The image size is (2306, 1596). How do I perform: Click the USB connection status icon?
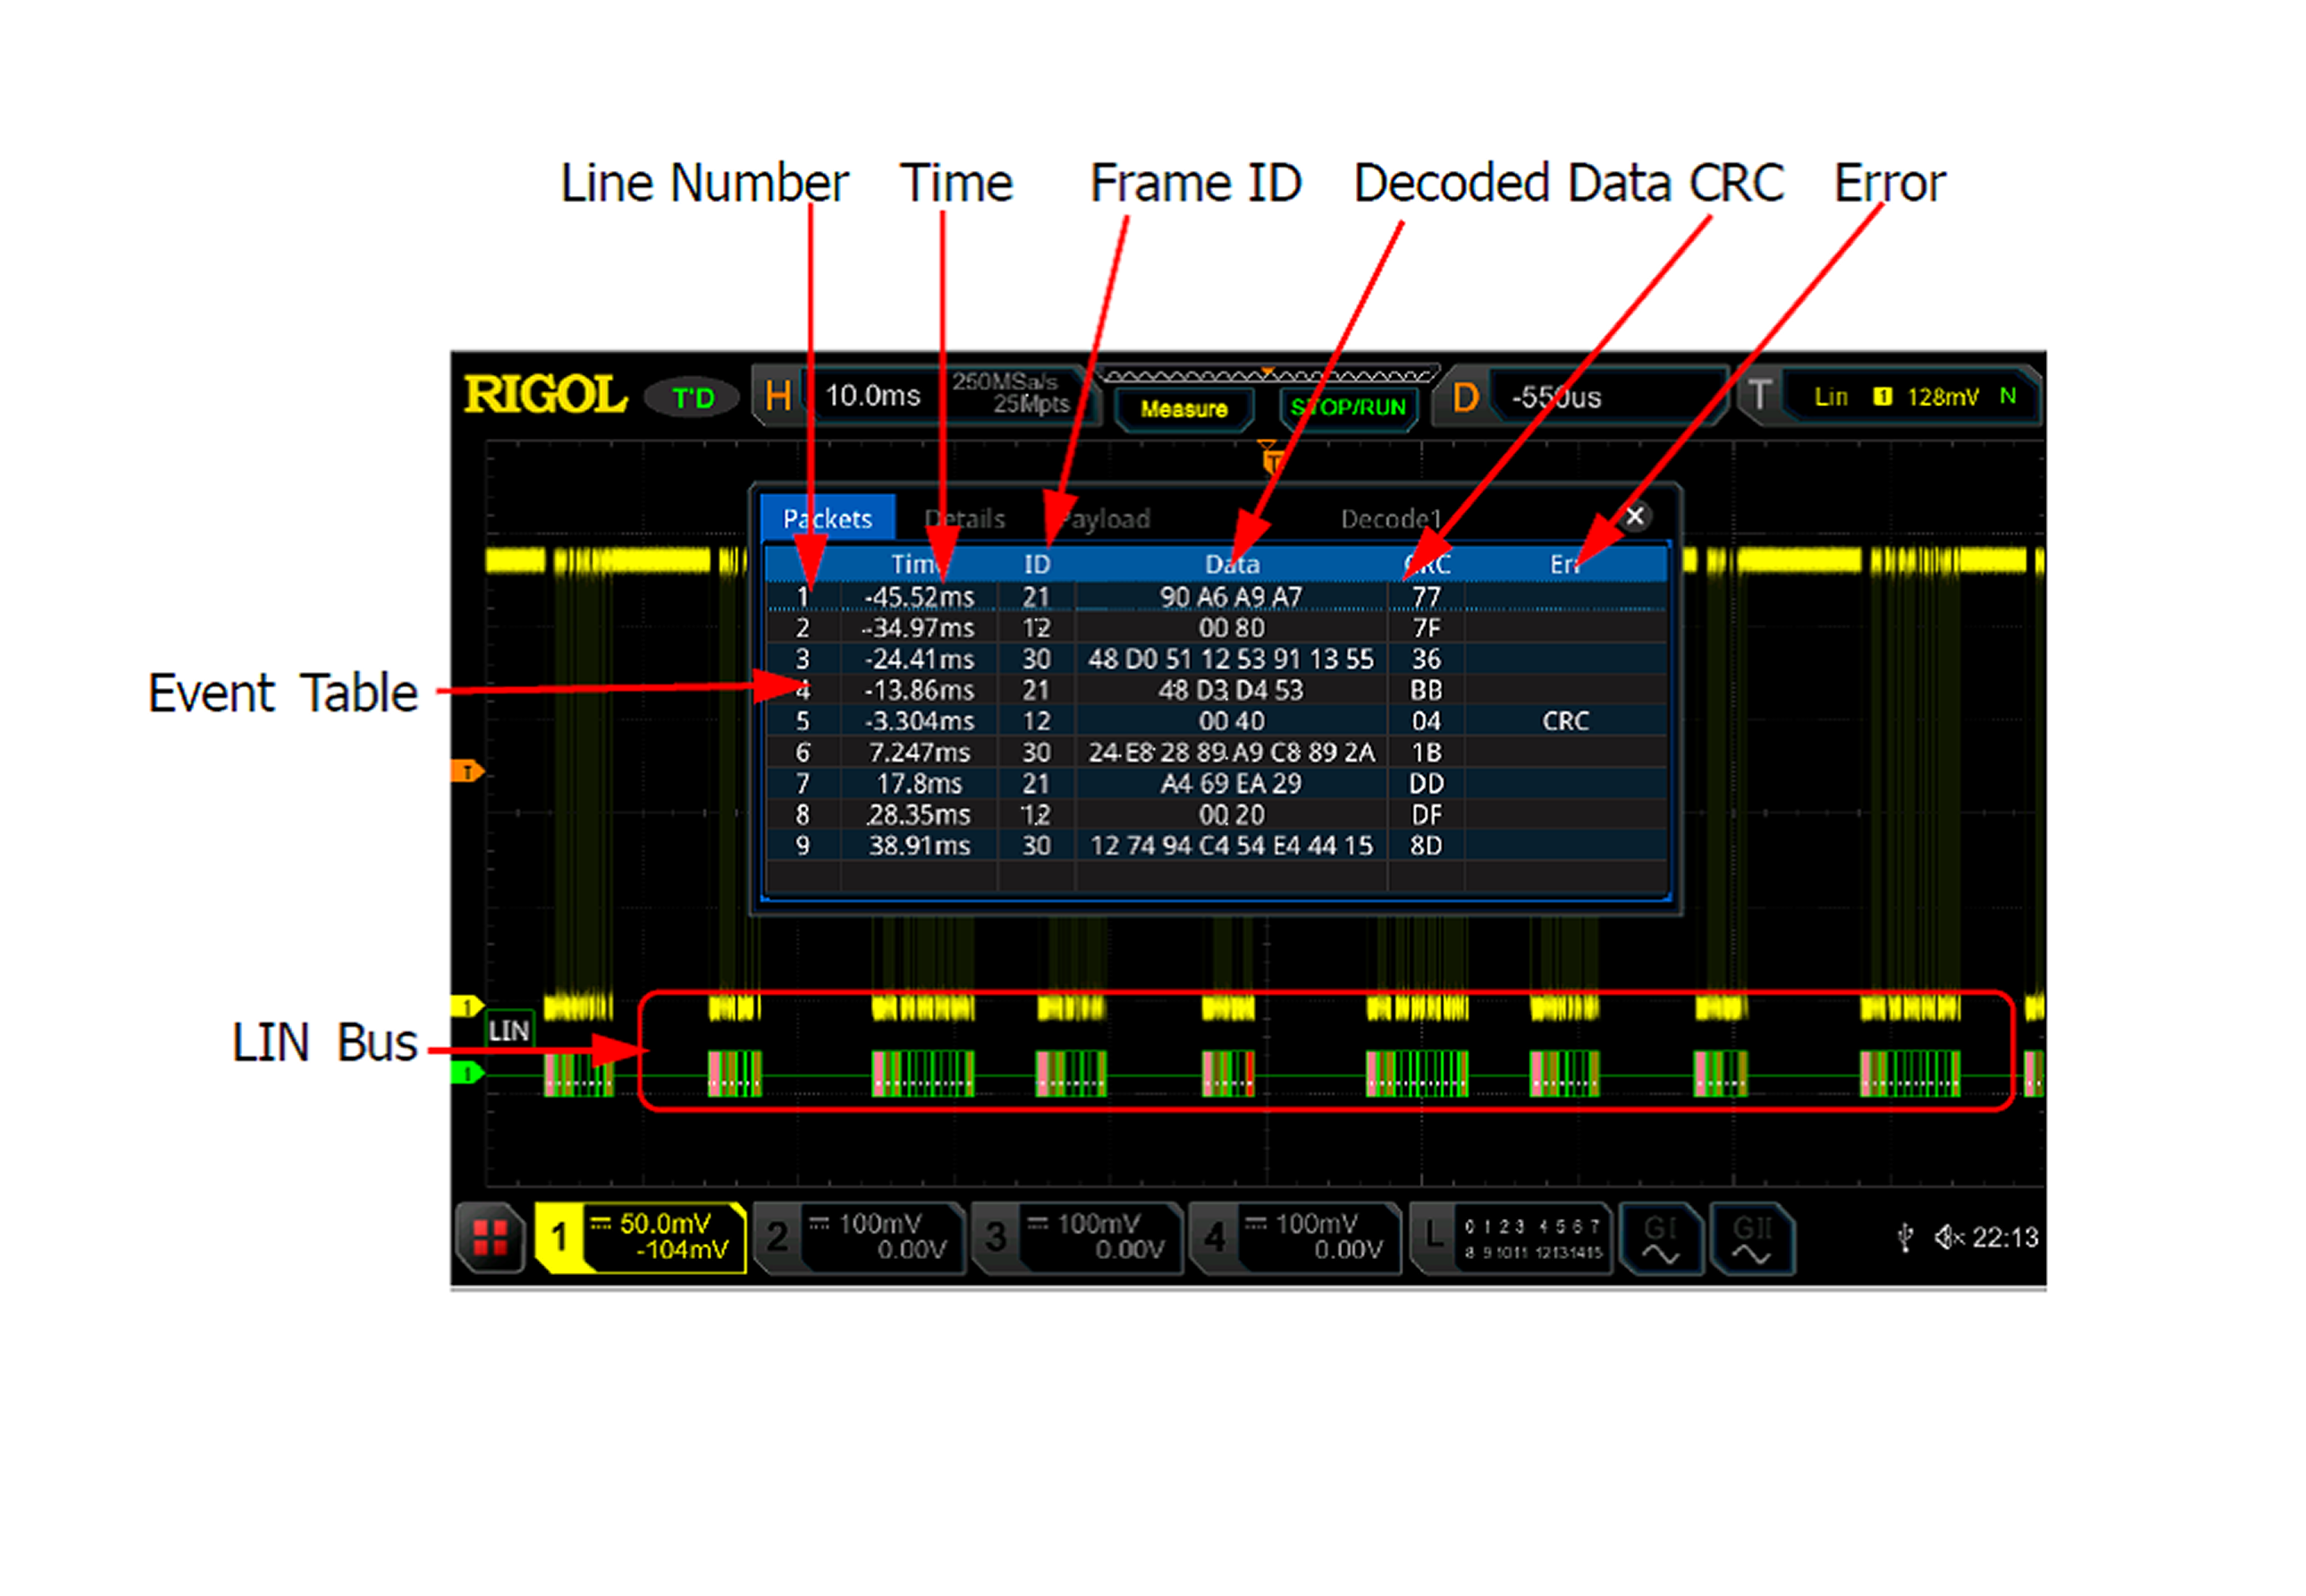(1904, 1238)
